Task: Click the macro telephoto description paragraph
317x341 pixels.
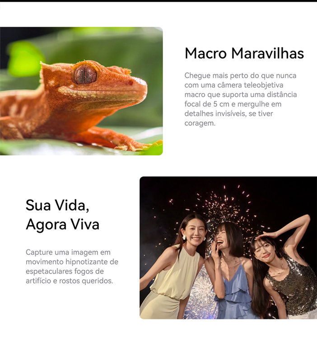Action: (x=241, y=99)
